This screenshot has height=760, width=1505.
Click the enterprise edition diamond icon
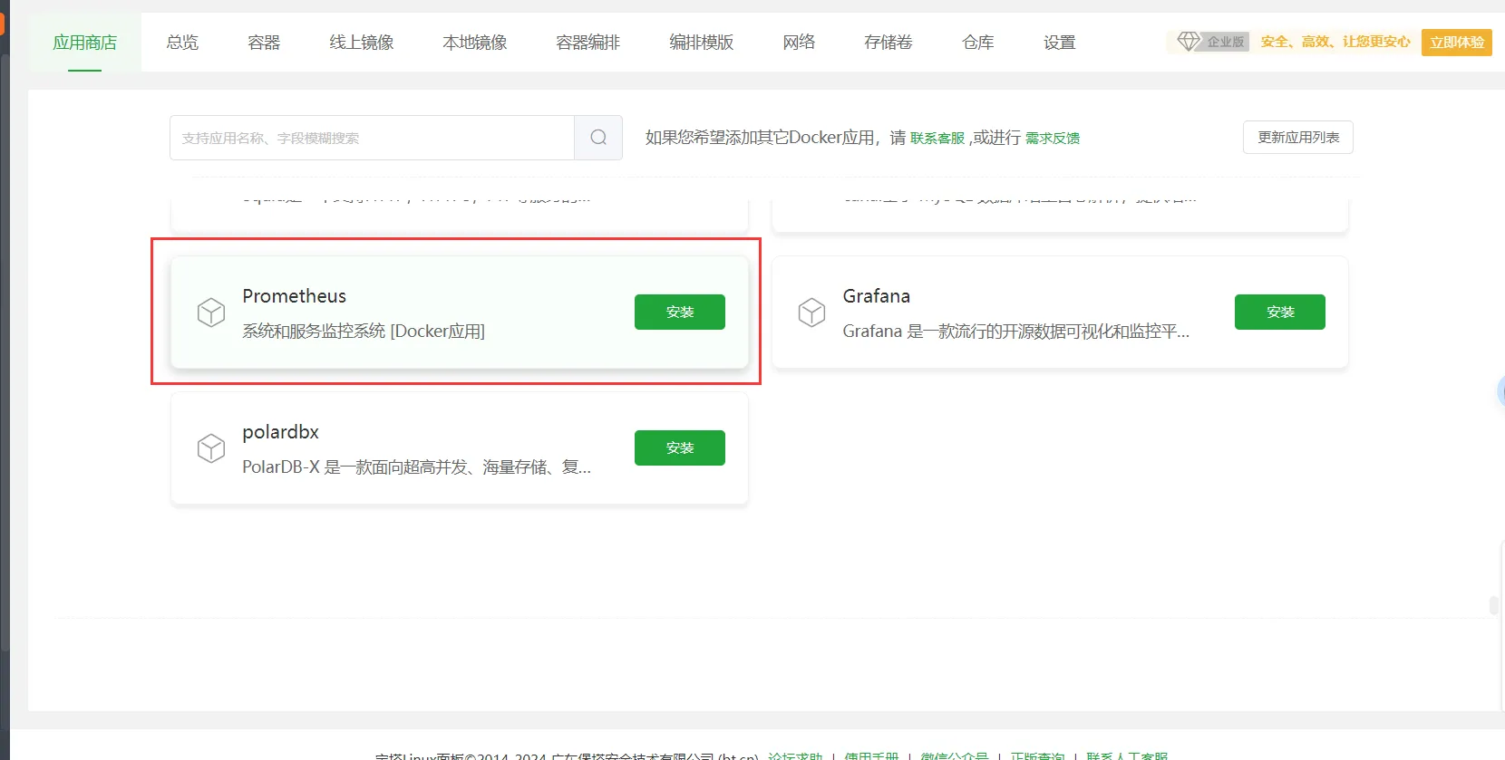point(1188,42)
